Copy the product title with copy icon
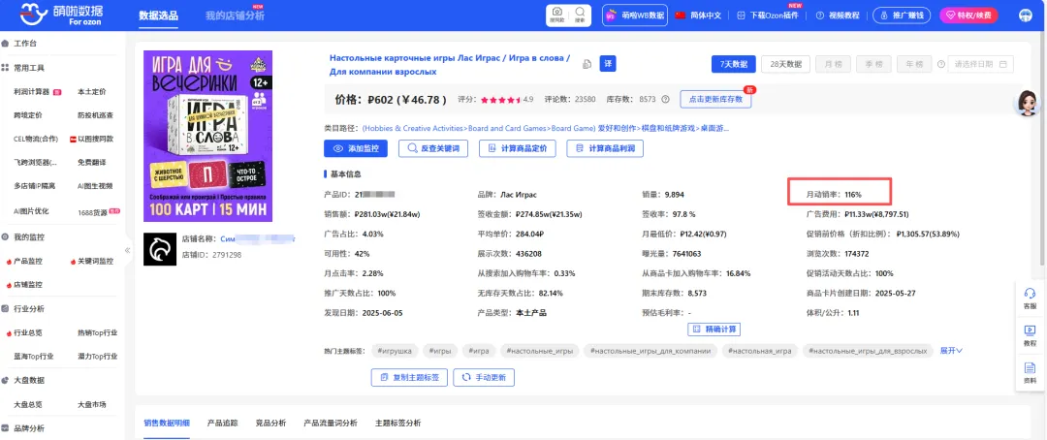Viewport: 1047px width, 440px height. 587,65
